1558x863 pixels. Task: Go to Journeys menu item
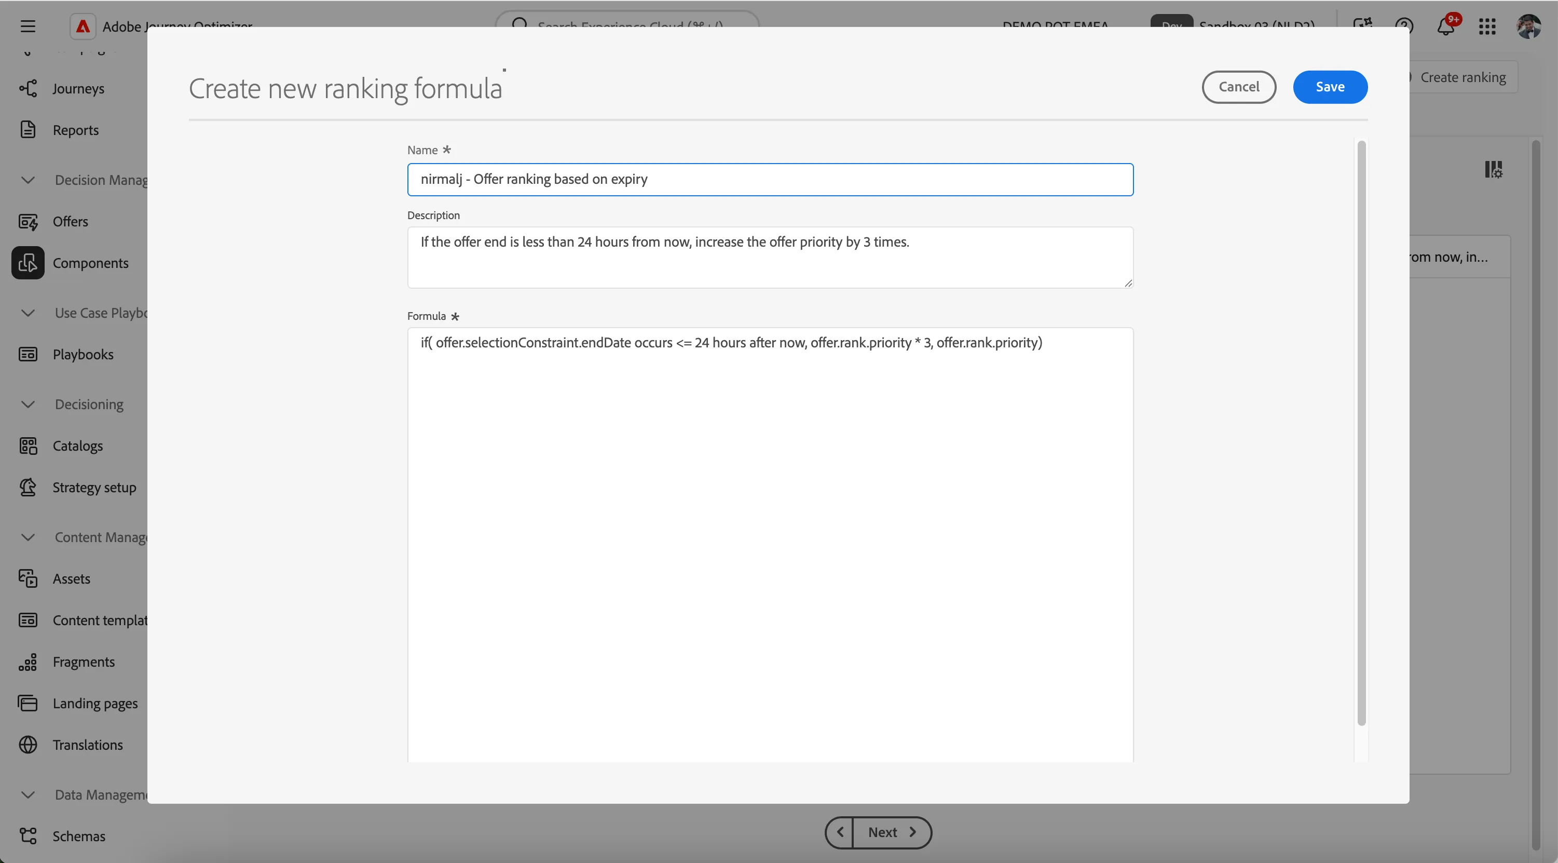click(x=78, y=88)
